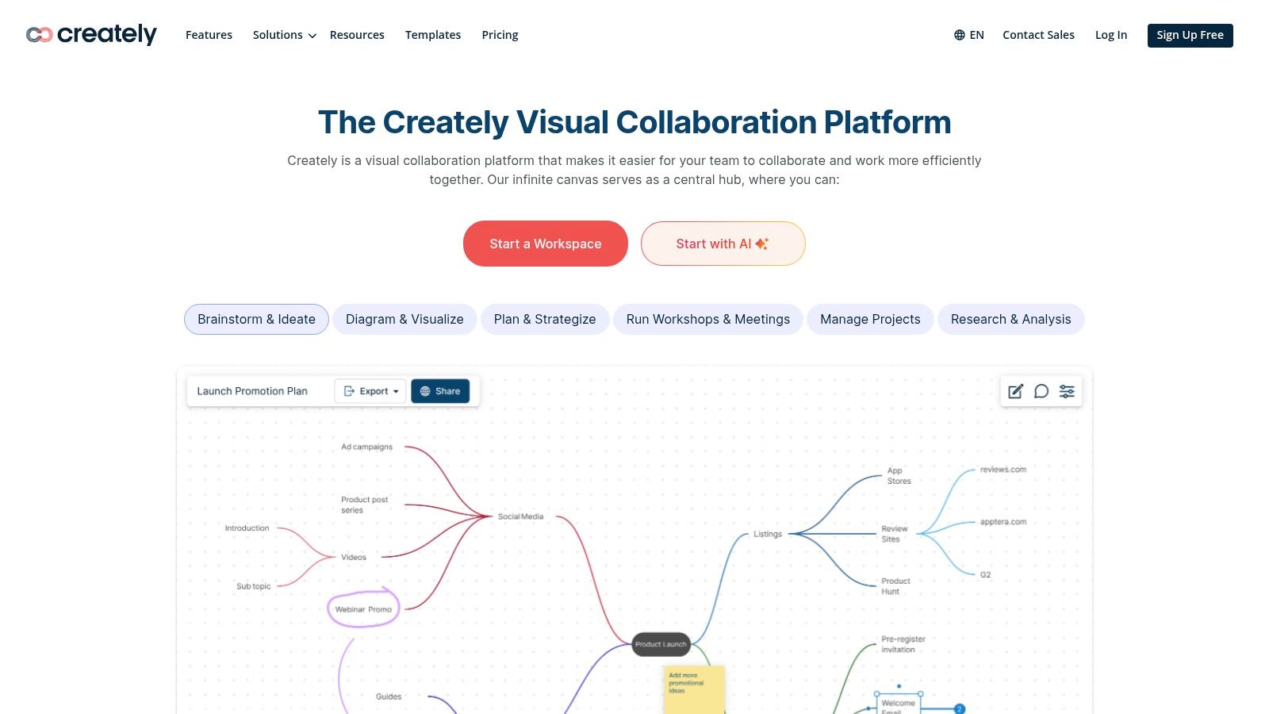Switch to Manage Projects tab
The image size is (1269, 714).
click(870, 319)
